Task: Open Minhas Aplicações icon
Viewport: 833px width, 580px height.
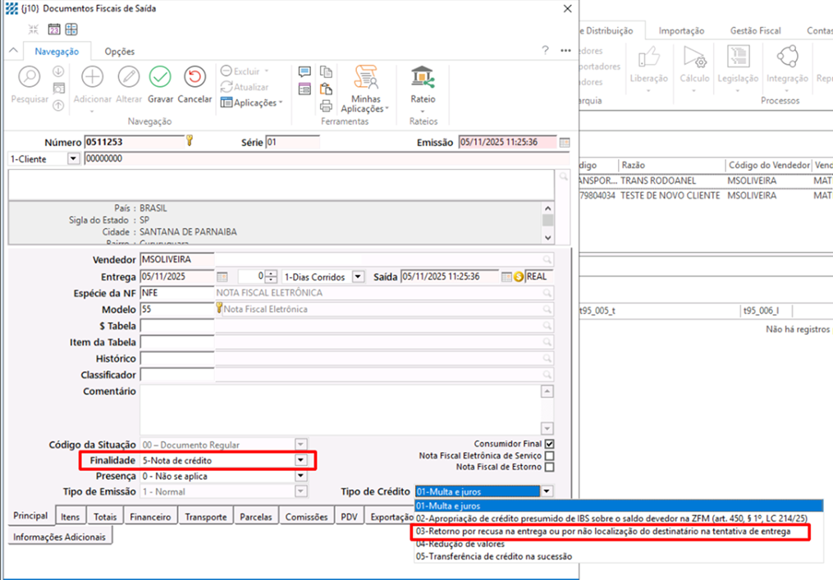Action: coord(365,78)
